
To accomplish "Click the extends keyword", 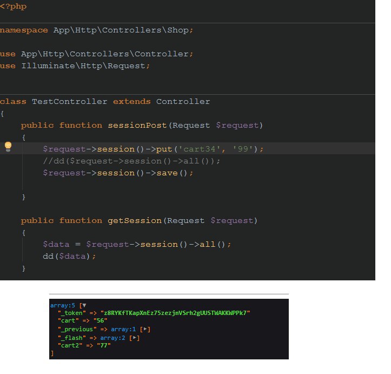I will click(x=131, y=102).
